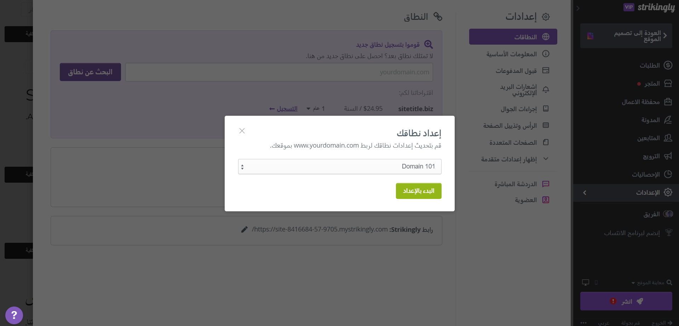679x326 pixels.
Task: Click the المتابعين audience icon
Action: (668, 138)
